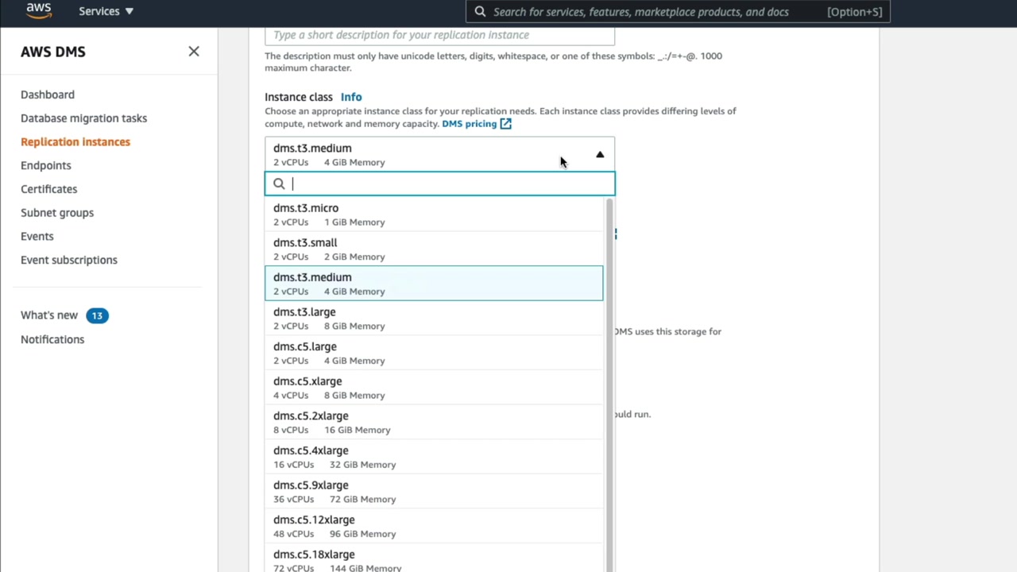
Task: Open the Instance class Info link
Action: (x=351, y=97)
